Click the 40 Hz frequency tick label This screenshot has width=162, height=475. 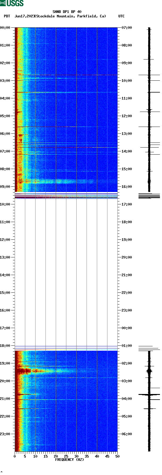97,456
